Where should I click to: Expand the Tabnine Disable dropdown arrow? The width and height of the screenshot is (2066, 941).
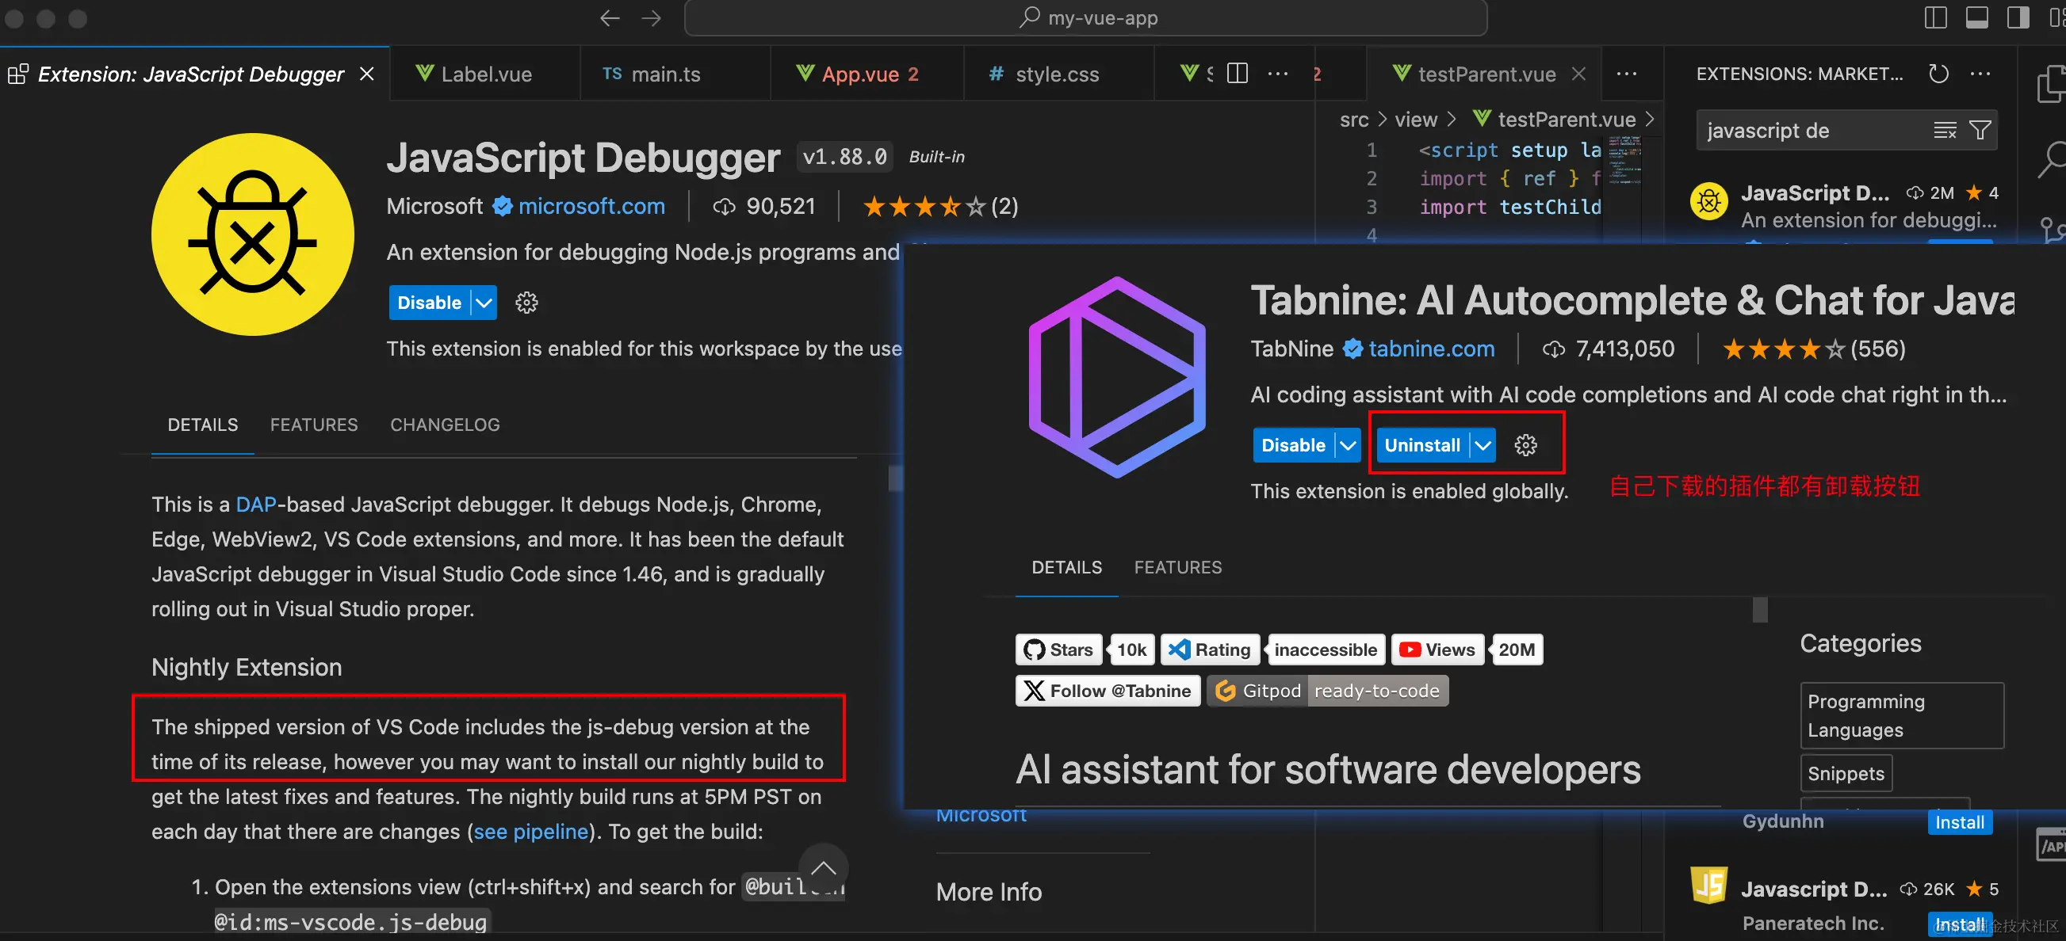point(1348,445)
